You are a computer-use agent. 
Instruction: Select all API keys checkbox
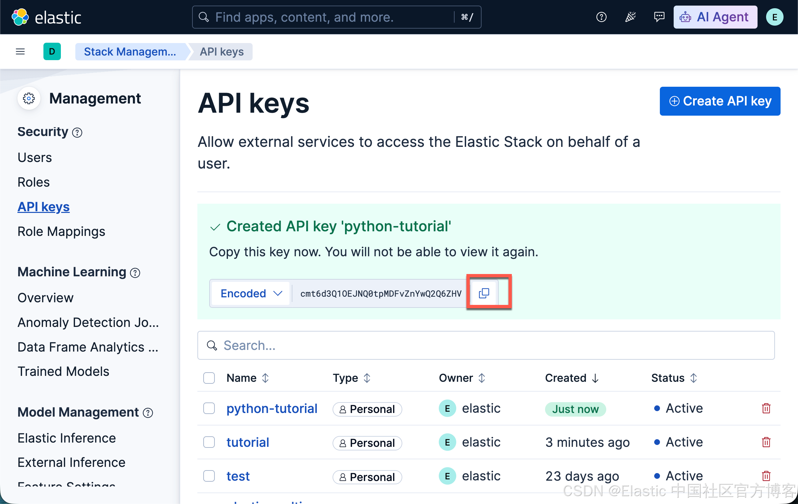[209, 378]
